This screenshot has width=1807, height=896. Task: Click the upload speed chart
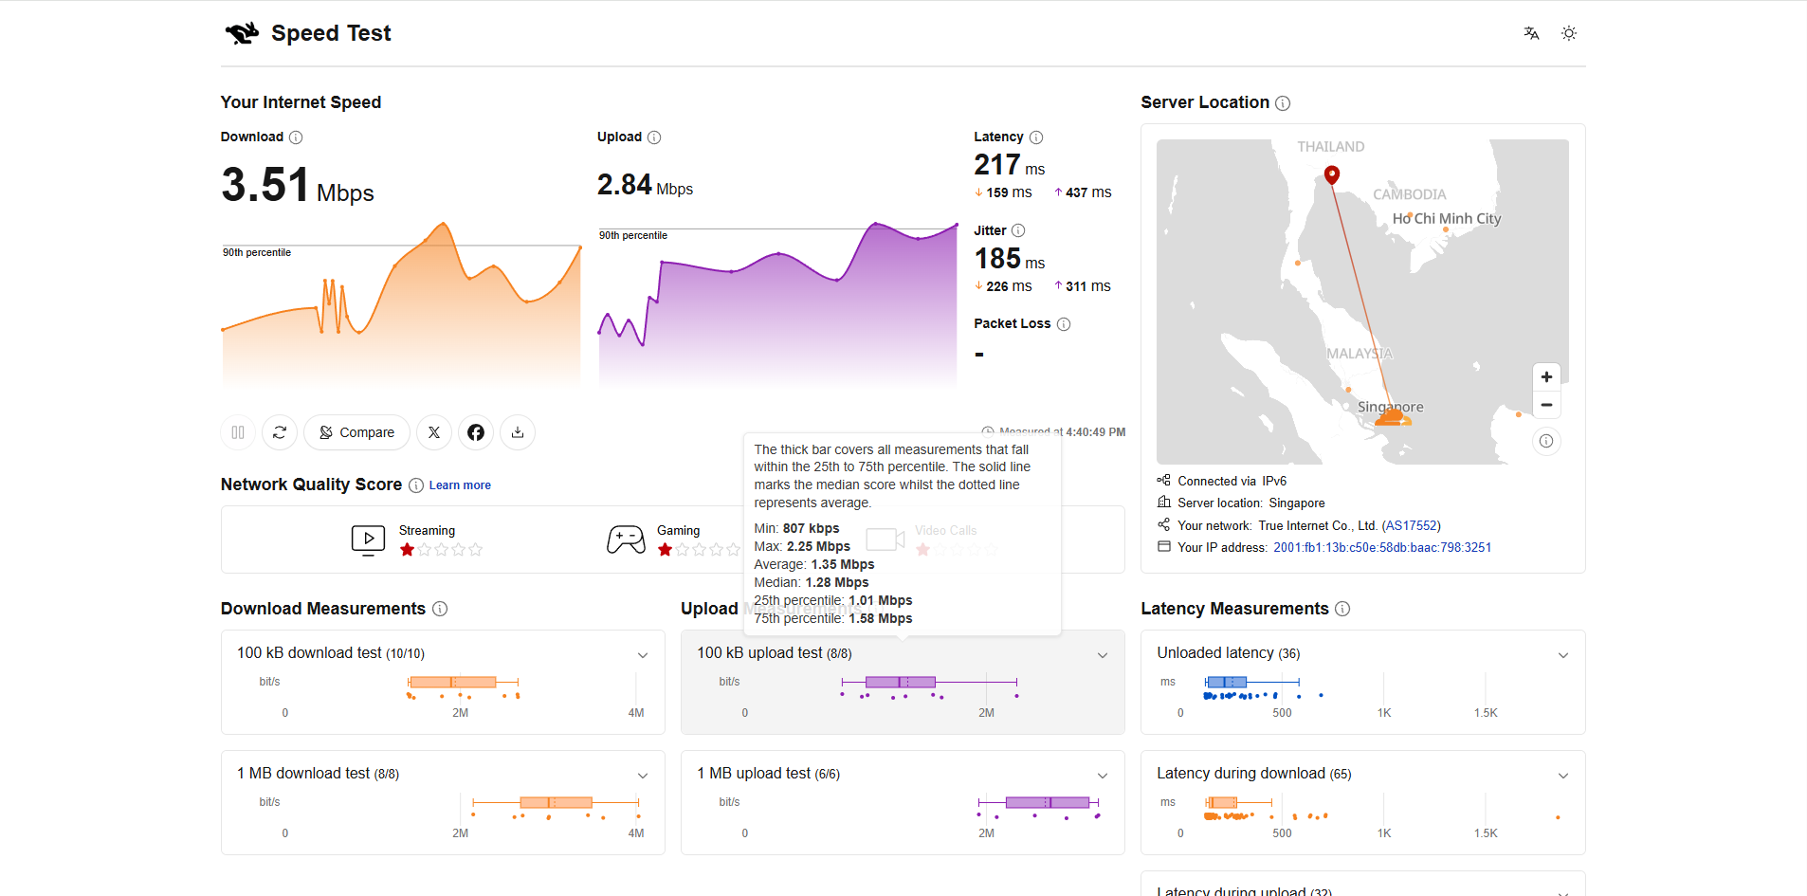[777, 303]
